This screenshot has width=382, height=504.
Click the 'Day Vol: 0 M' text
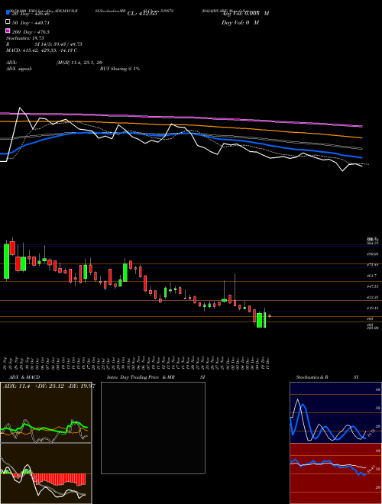point(240,22)
